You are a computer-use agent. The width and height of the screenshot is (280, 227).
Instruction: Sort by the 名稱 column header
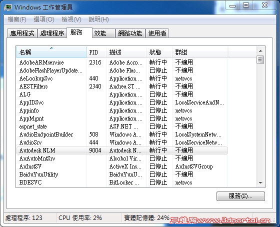51,52
